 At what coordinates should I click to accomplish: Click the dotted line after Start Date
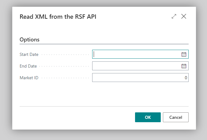[64, 55]
